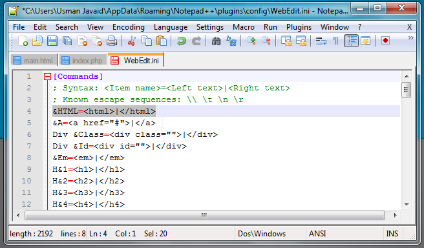Click the line '&A=<a href="#">|</a>'
This screenshot has width=424, height=248.
[104, 123]
